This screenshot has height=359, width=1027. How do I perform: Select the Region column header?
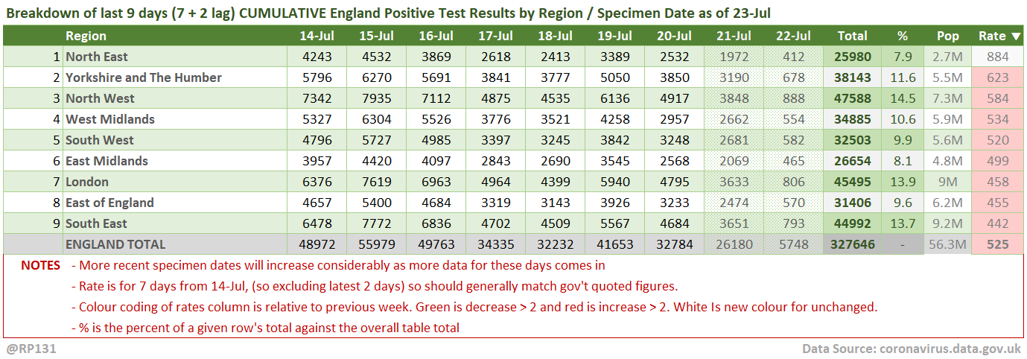[86, 36]
